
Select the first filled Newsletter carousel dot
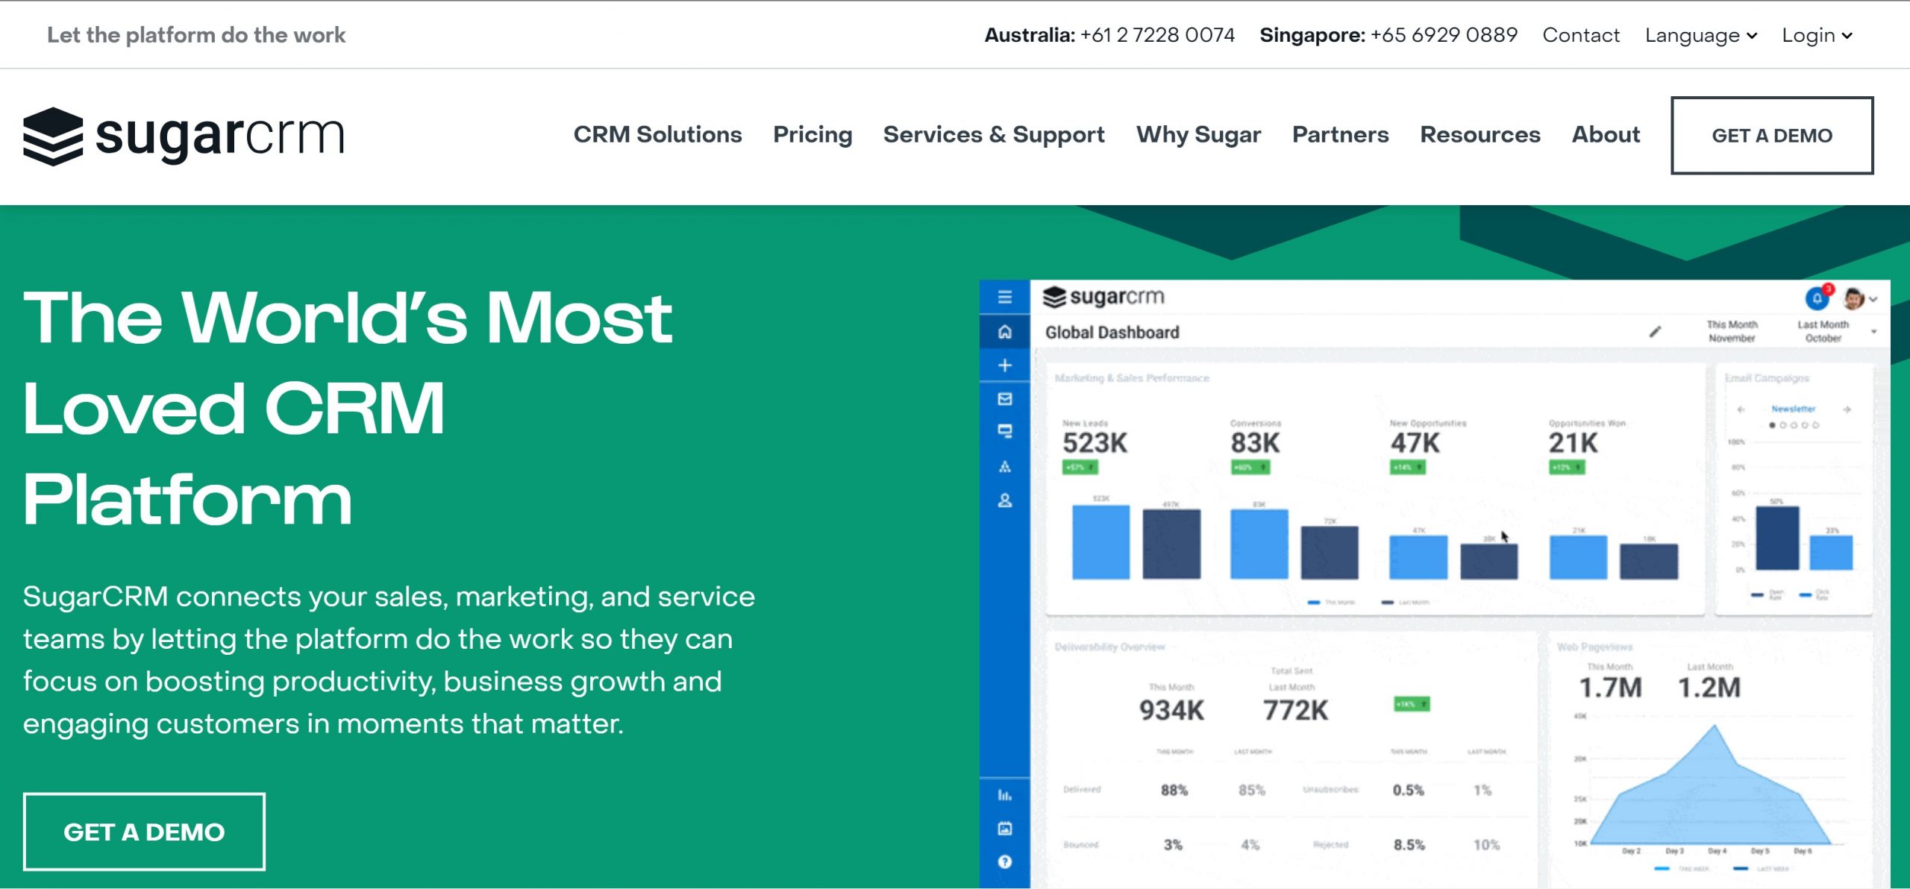click(1772, 425)
